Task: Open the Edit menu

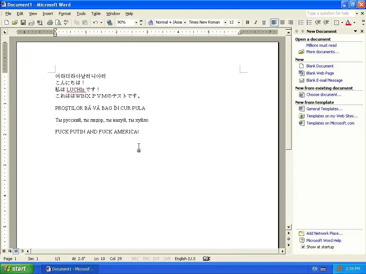Action: click(x=20, y=14)
